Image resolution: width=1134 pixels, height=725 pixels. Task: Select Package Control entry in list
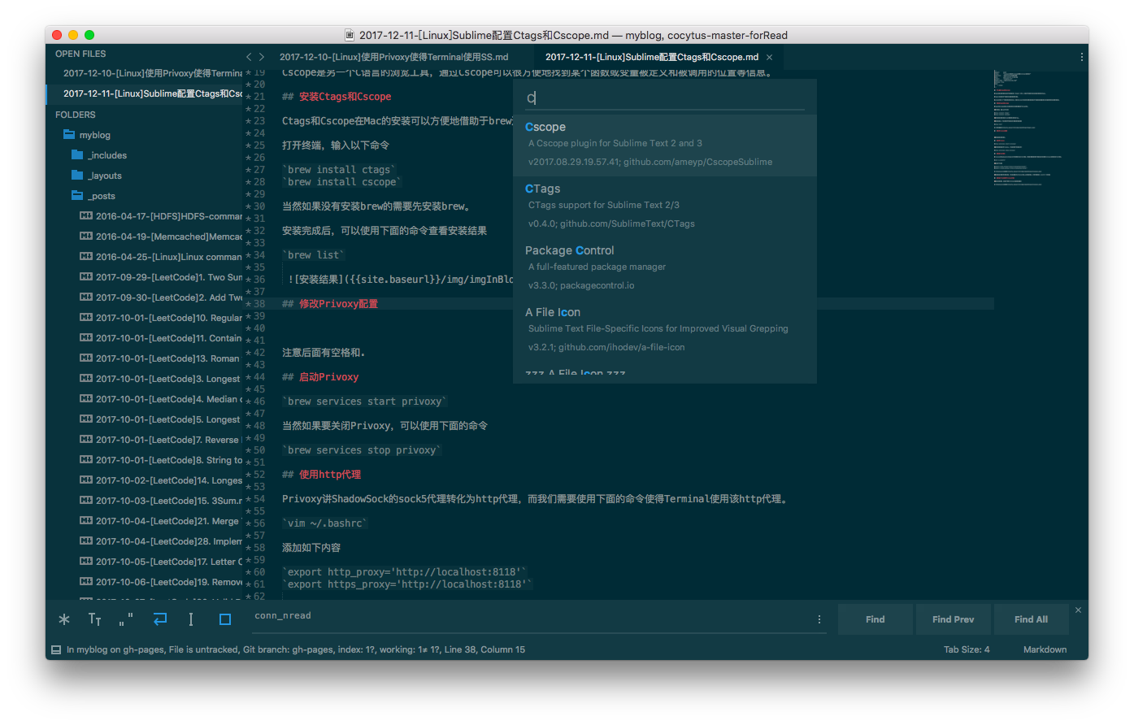coord(665,268)
